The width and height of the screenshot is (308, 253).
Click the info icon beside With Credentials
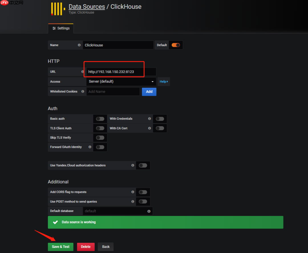[149, 119]
